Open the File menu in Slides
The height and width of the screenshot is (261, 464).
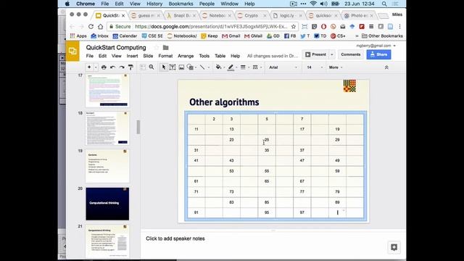90,56
